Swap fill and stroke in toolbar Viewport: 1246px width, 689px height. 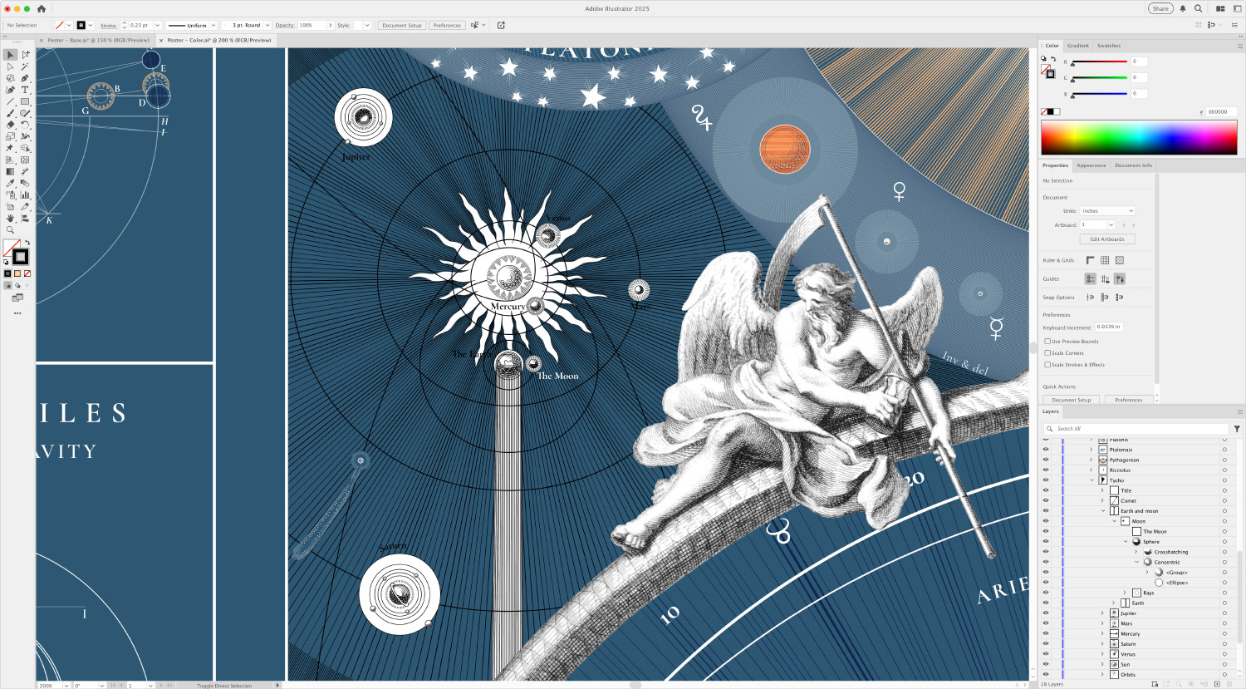click(27, 243)
